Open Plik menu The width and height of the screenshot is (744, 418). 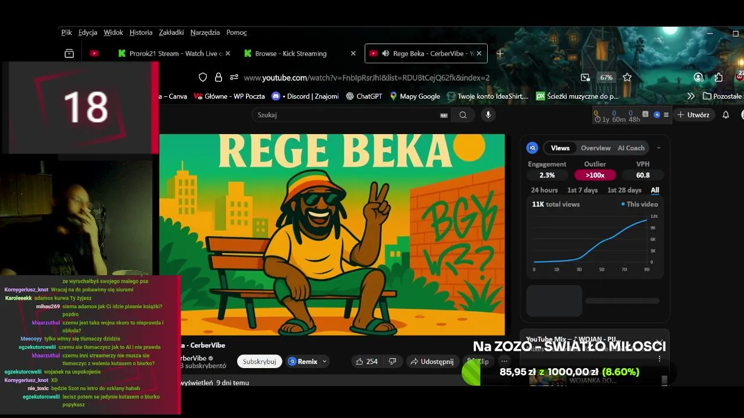pyautogui.click(x=66, y=33)
